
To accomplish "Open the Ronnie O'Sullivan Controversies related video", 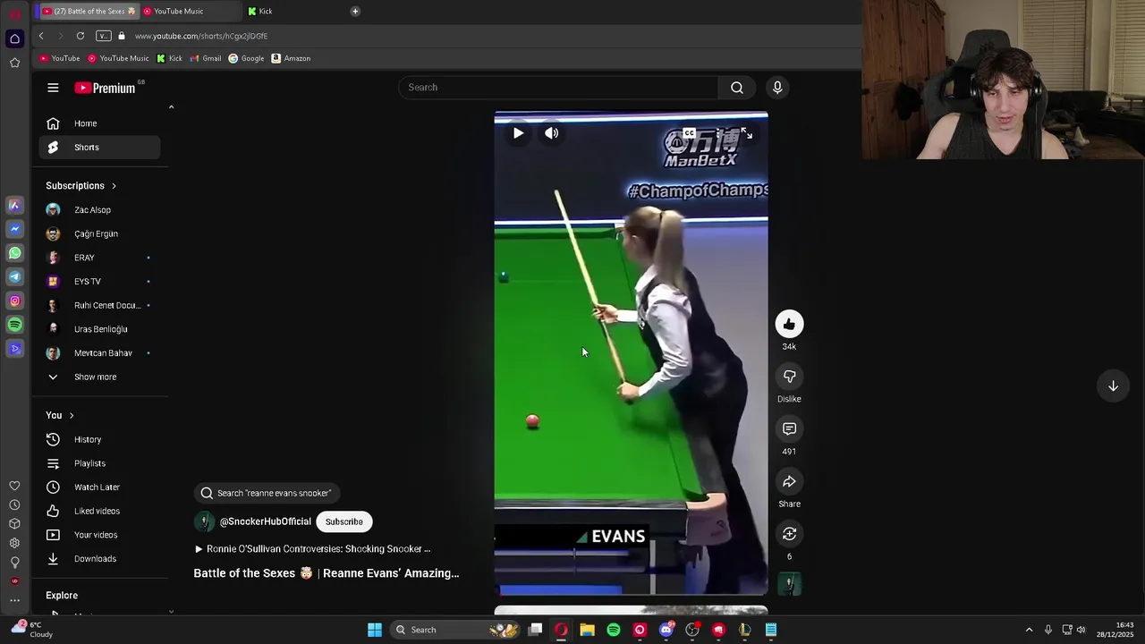I will (x=312, y=549).
